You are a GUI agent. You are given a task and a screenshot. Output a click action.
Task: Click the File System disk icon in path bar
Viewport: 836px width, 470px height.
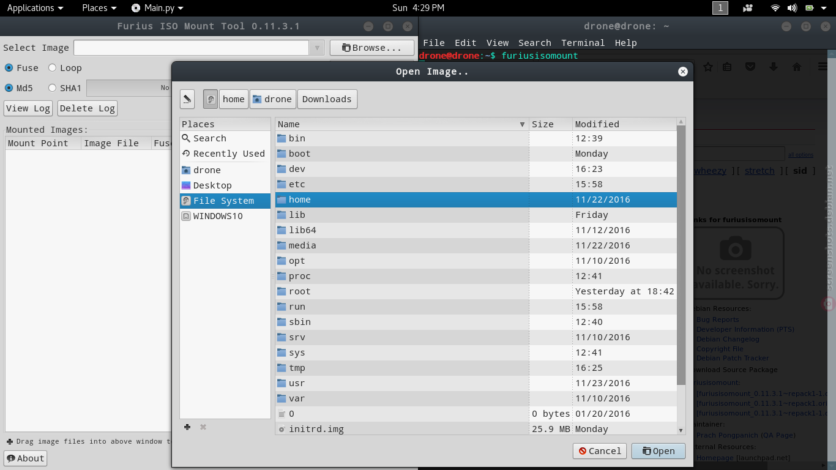[211, 99]
